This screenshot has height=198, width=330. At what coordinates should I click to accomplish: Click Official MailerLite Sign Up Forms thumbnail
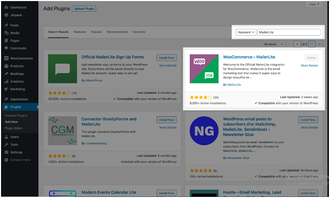pos(63,69)
